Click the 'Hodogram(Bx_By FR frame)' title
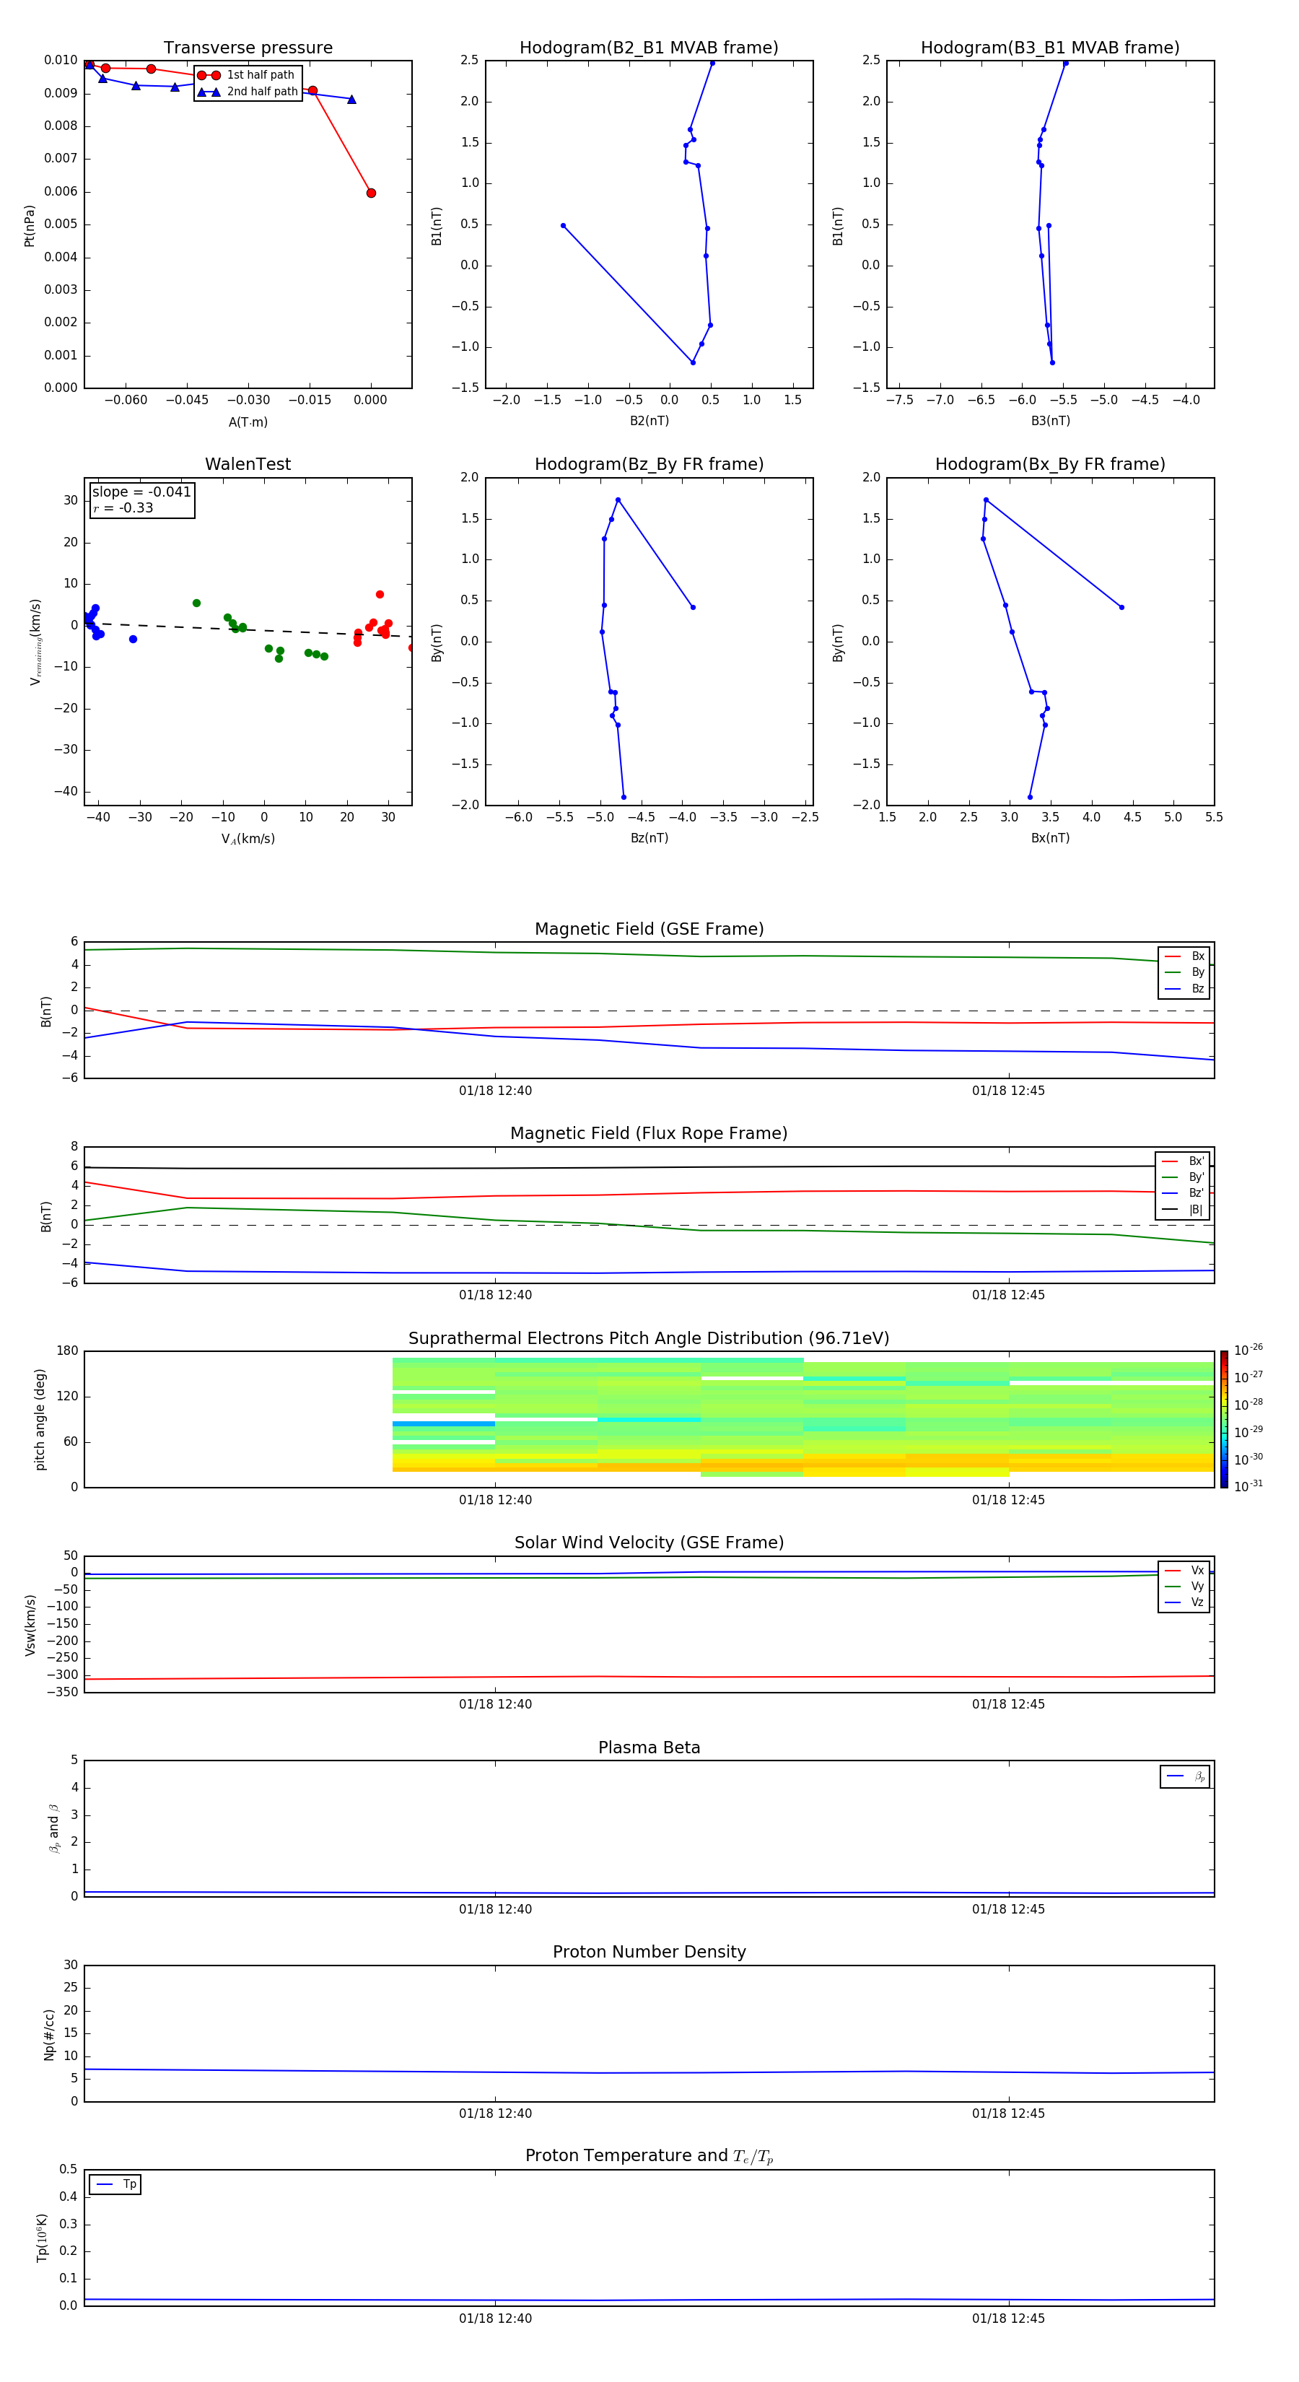Screen dimensions: 1299x2382 1050,464
